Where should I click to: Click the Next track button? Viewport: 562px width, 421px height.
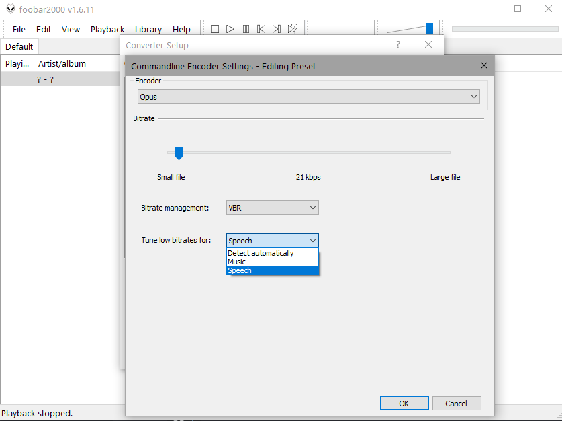(277, 29)
